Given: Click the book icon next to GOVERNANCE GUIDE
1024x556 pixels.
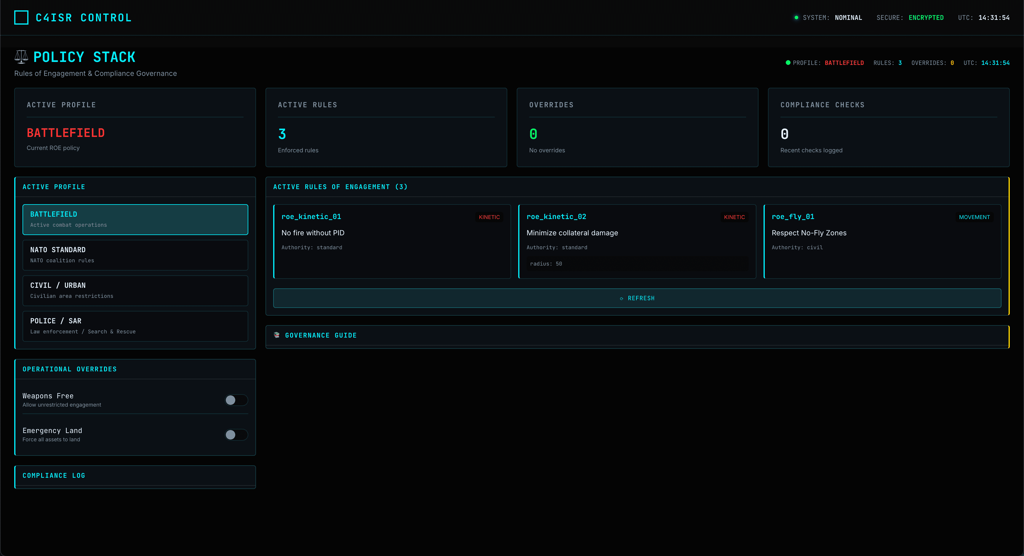Looking at the screenshot, I should 277,335.
